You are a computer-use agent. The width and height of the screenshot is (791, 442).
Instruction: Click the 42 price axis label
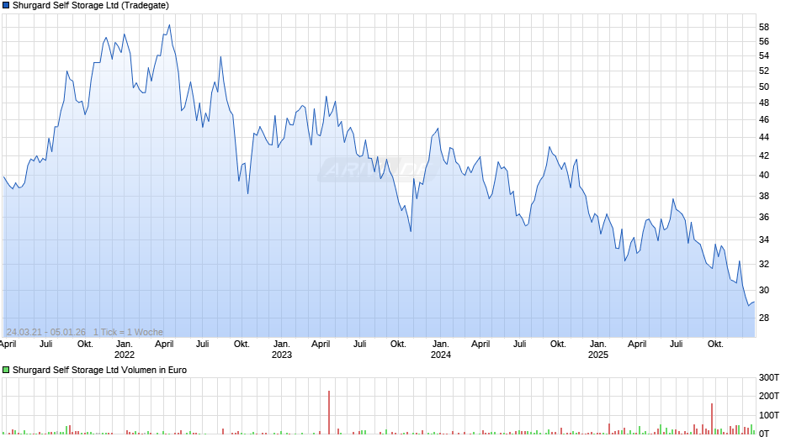coord(764,155)
